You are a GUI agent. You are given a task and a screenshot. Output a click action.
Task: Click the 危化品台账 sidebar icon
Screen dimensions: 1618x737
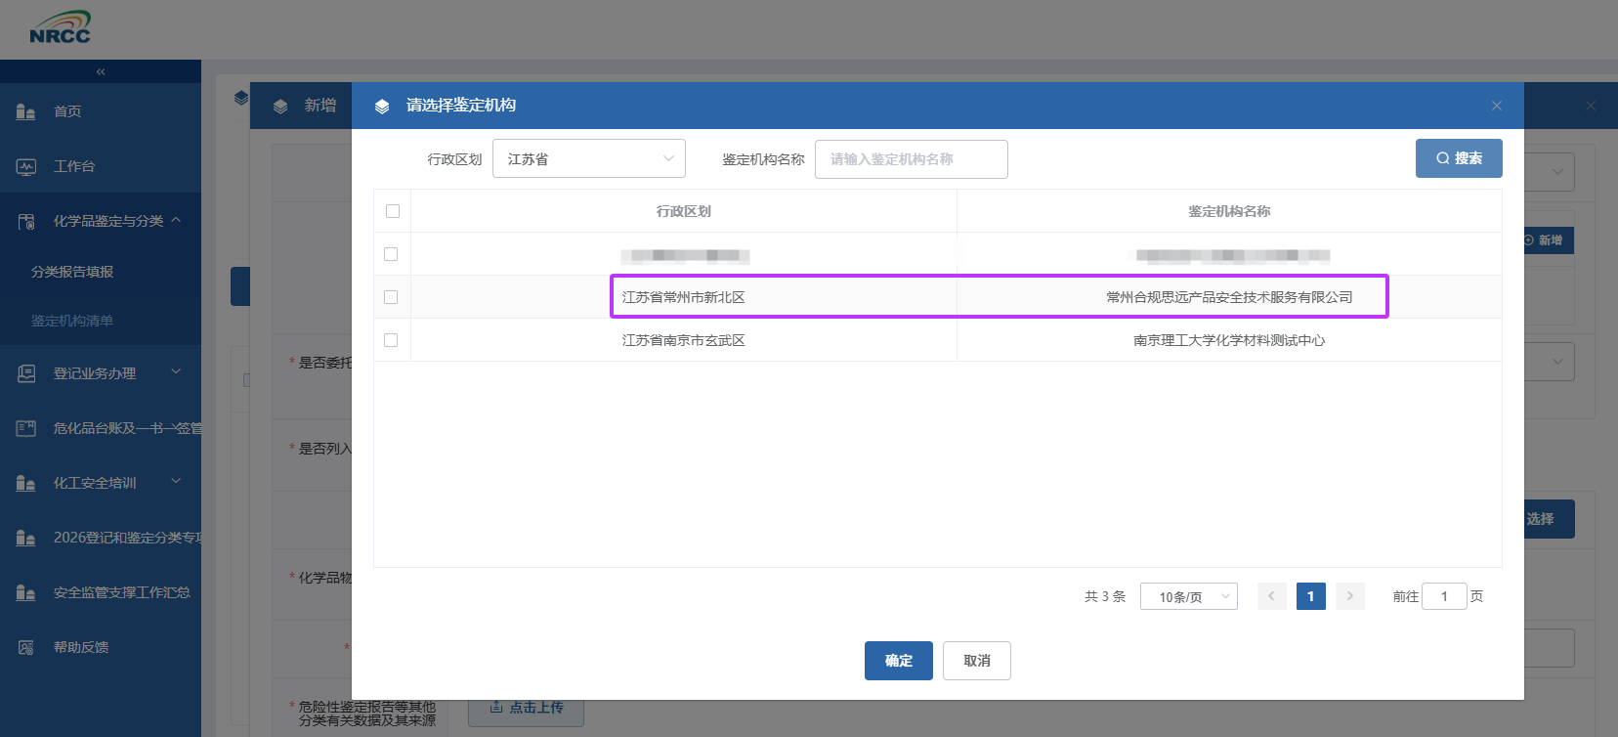click(26, 428)
